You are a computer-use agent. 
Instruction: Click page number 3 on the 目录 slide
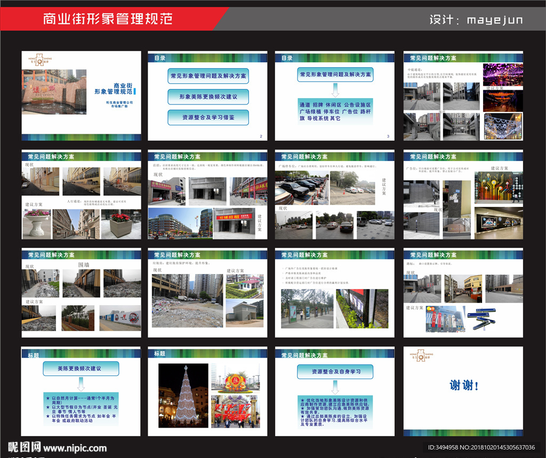388,136
